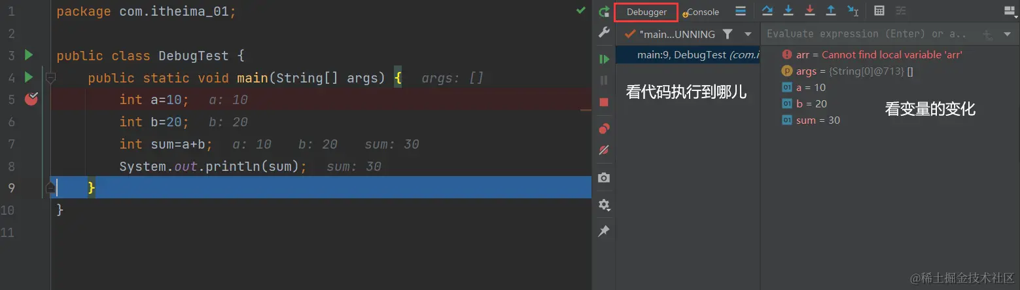This screenshot has width=1020, height=290.
Task: Collapse main method fold marker on line 4
Action: tap(50, 78)
